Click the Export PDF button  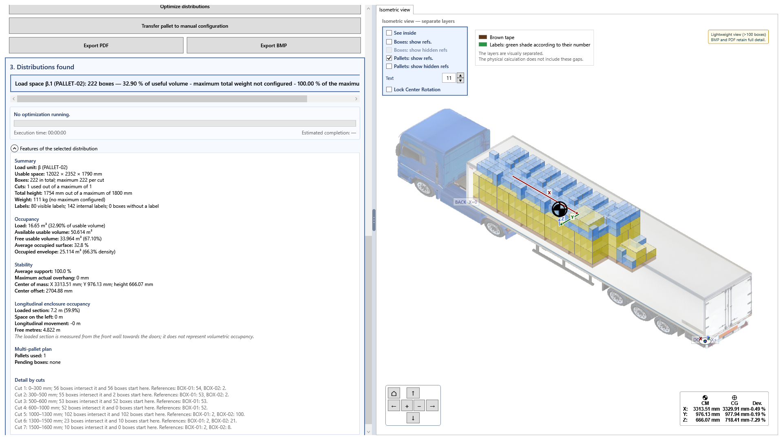(x=96, y=45)
